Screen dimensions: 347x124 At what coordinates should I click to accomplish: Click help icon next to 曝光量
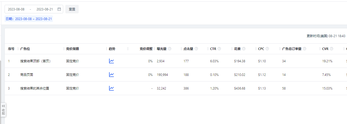point(170,49)
